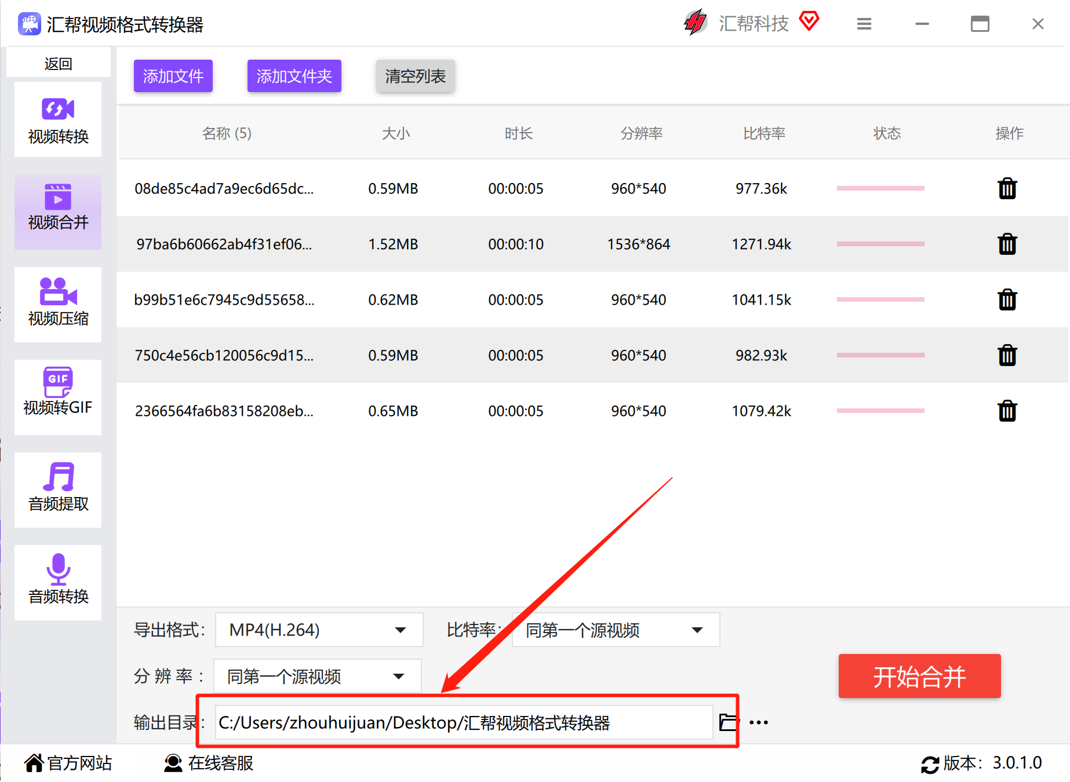Click the 1.52MB size cell
Image resolution: width=1070 pixels, height=782 pixels.
[393, 244]
